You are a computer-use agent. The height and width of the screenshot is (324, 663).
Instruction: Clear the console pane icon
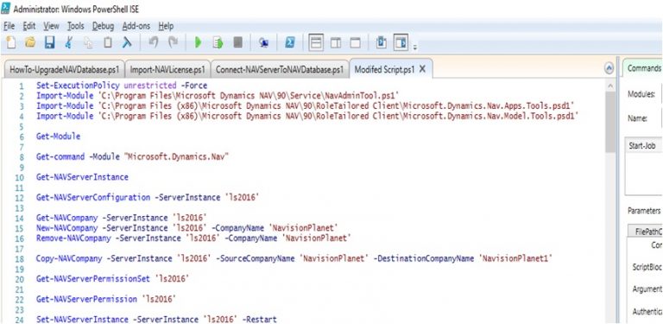[x=127, y=42]
